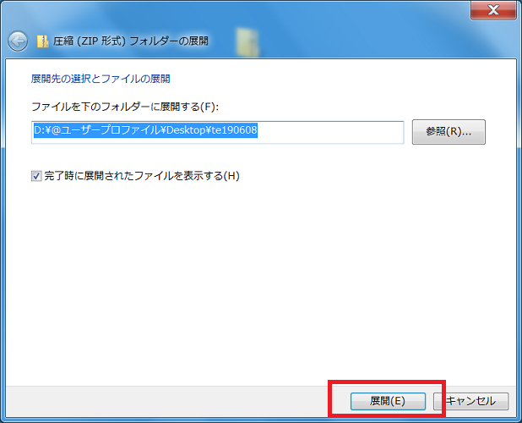Click the 圧縮 (ZIP 形式) フォルダーの展開 title

(x=131, y=41)
